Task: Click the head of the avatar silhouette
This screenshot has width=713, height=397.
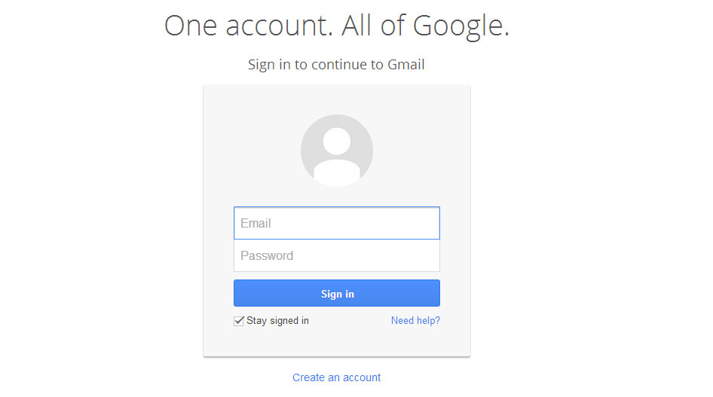Action: point(336,142)
